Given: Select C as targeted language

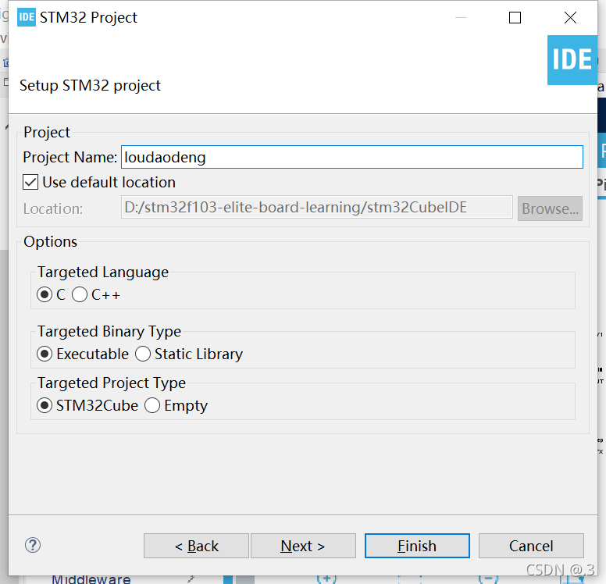Looking at the screenshot, I should [45, 295].
